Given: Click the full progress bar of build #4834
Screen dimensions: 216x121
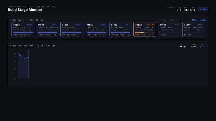Looking at the screenshot, I should click(x=47, y=32).
